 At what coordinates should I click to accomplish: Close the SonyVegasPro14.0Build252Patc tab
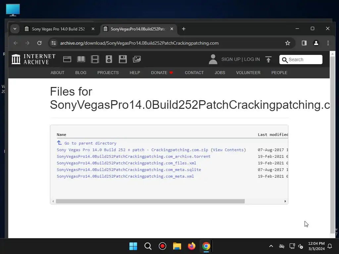click(172, 29)
